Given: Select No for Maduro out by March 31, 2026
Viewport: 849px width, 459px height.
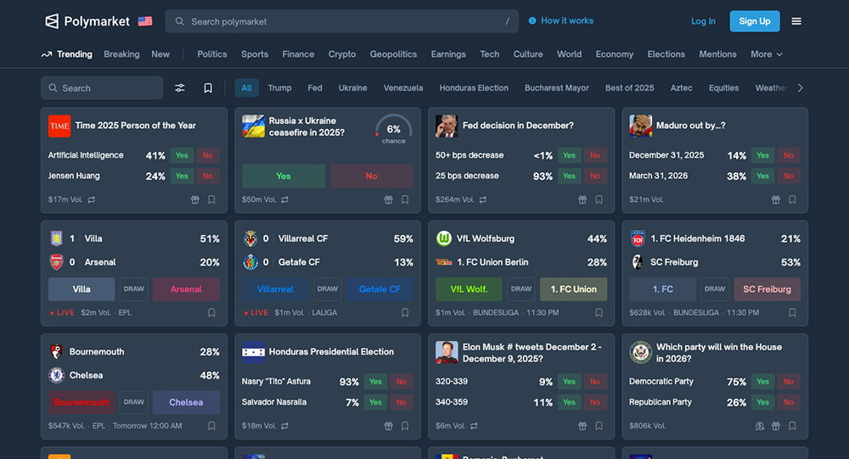Looking at the screenshot, I should click(789, 176).
